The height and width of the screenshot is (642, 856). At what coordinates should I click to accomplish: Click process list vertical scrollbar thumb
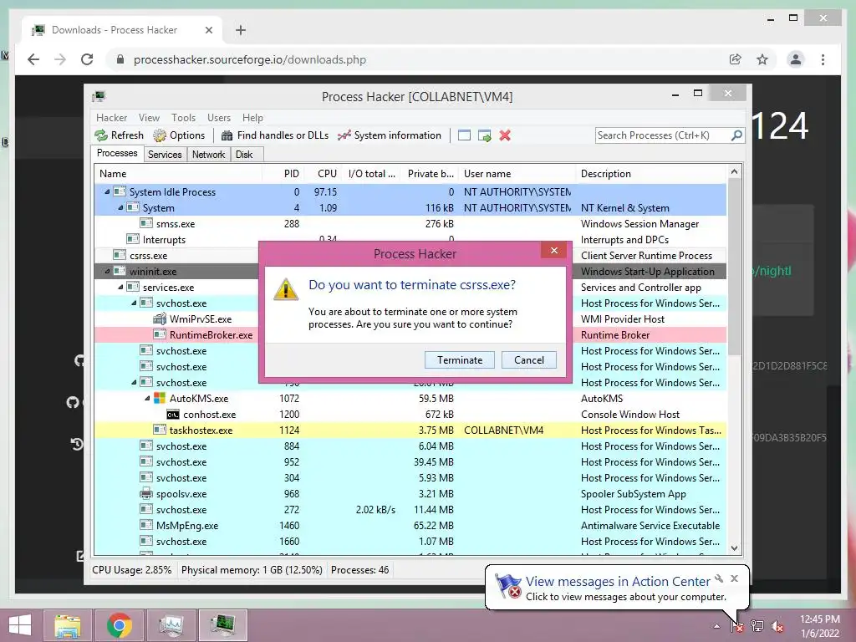tap(734, 266)
